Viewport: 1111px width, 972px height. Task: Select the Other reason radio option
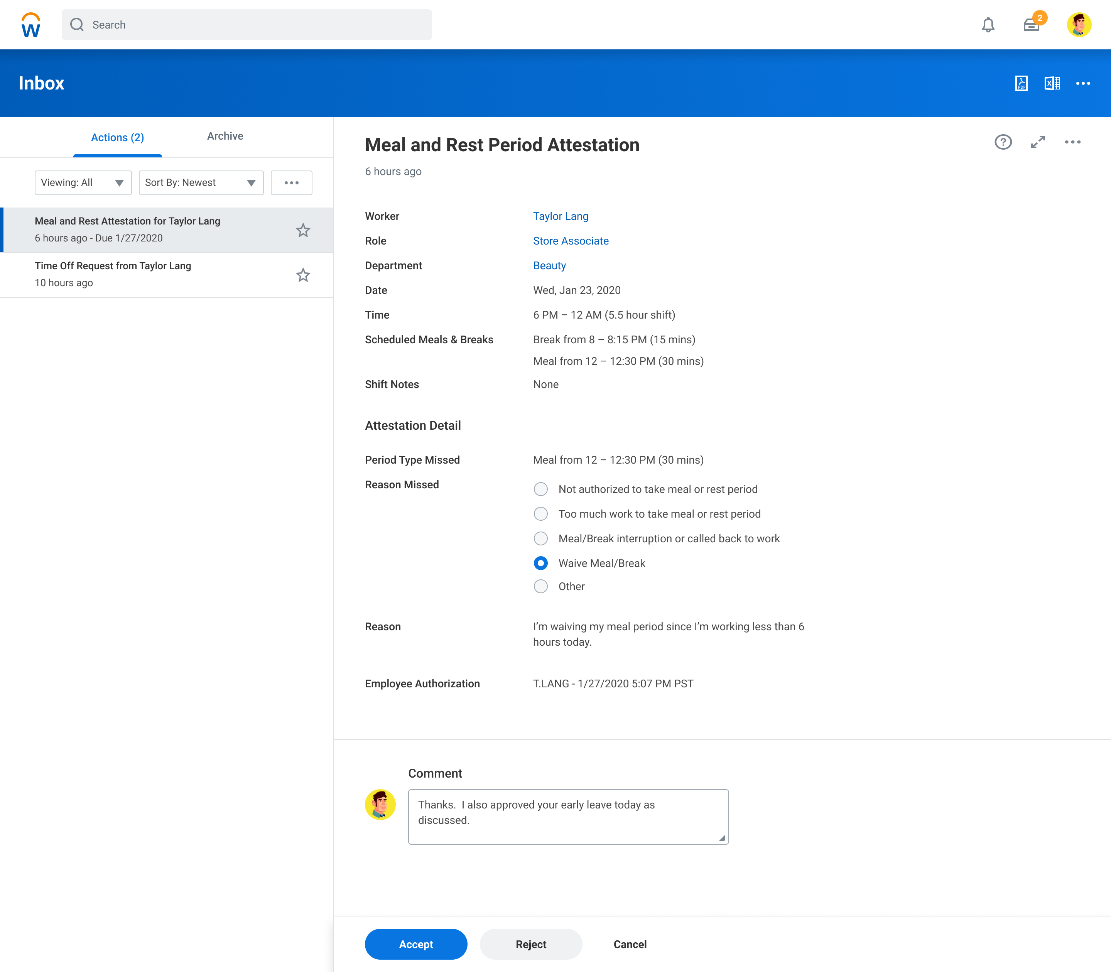[540, 586]
